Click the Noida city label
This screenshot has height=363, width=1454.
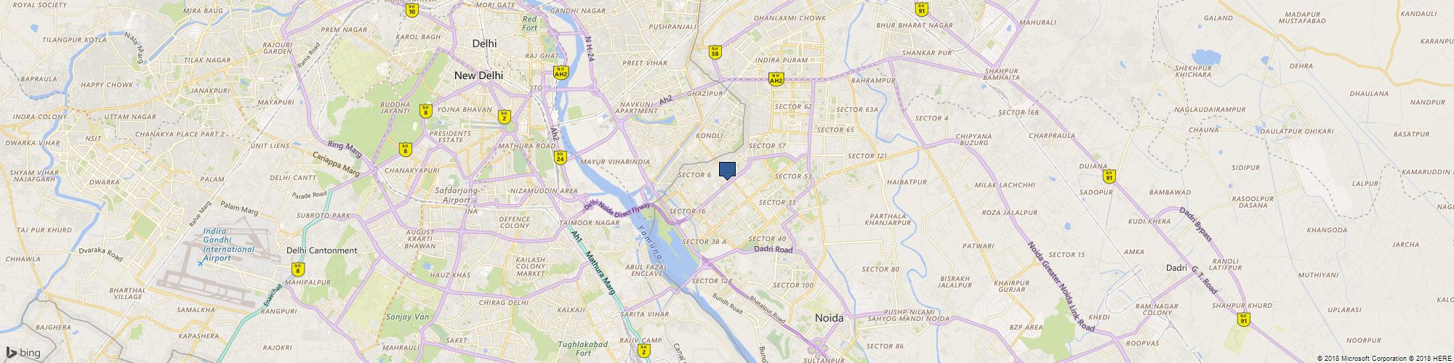[x=829, y=318]
